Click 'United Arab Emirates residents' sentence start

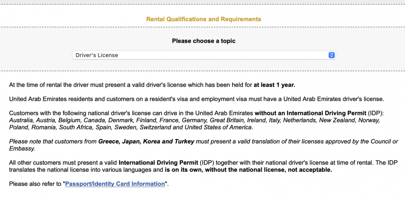click(43, 99)
